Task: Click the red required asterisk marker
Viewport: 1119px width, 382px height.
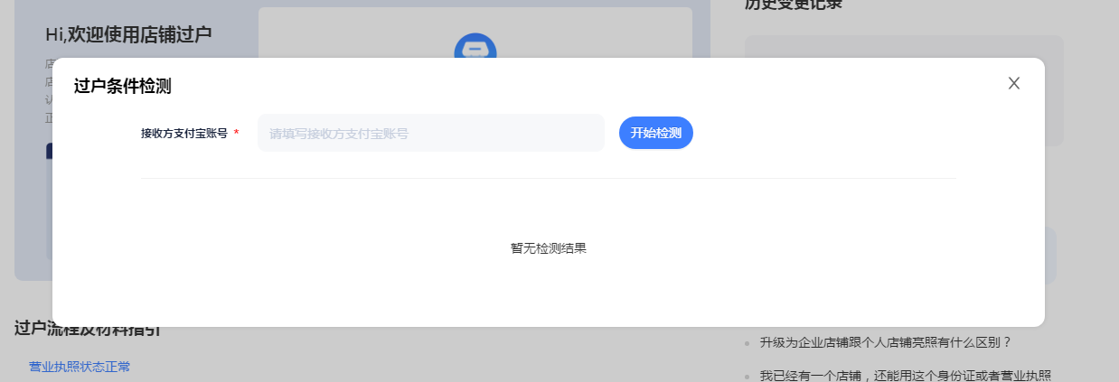Action: (x=237, y=134)
